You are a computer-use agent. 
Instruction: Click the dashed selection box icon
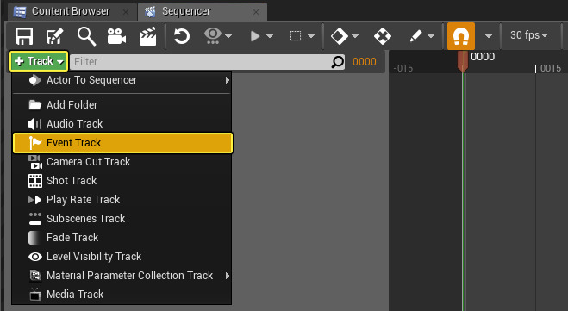[296, 36]
